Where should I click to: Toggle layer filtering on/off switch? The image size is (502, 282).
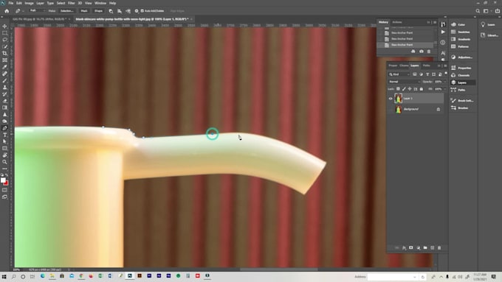coord(446,74)
